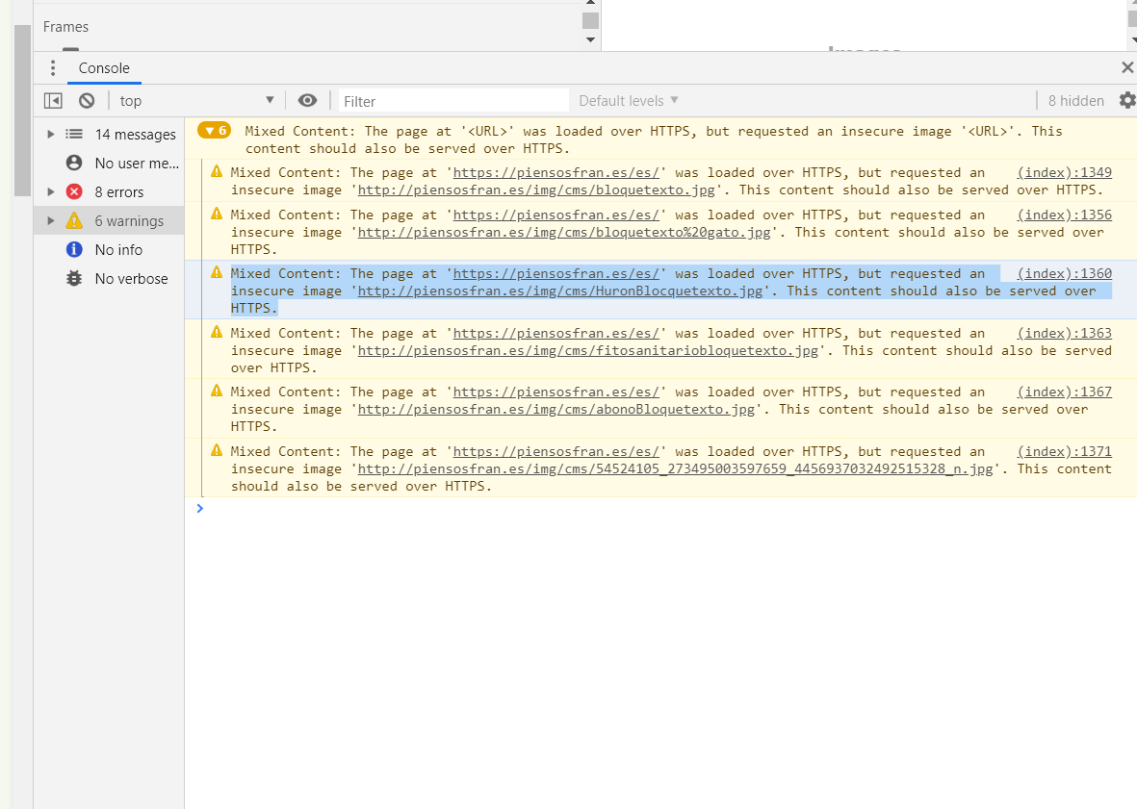
Task: Open source link (index):1356
Action: click(x=1064, y=215)
